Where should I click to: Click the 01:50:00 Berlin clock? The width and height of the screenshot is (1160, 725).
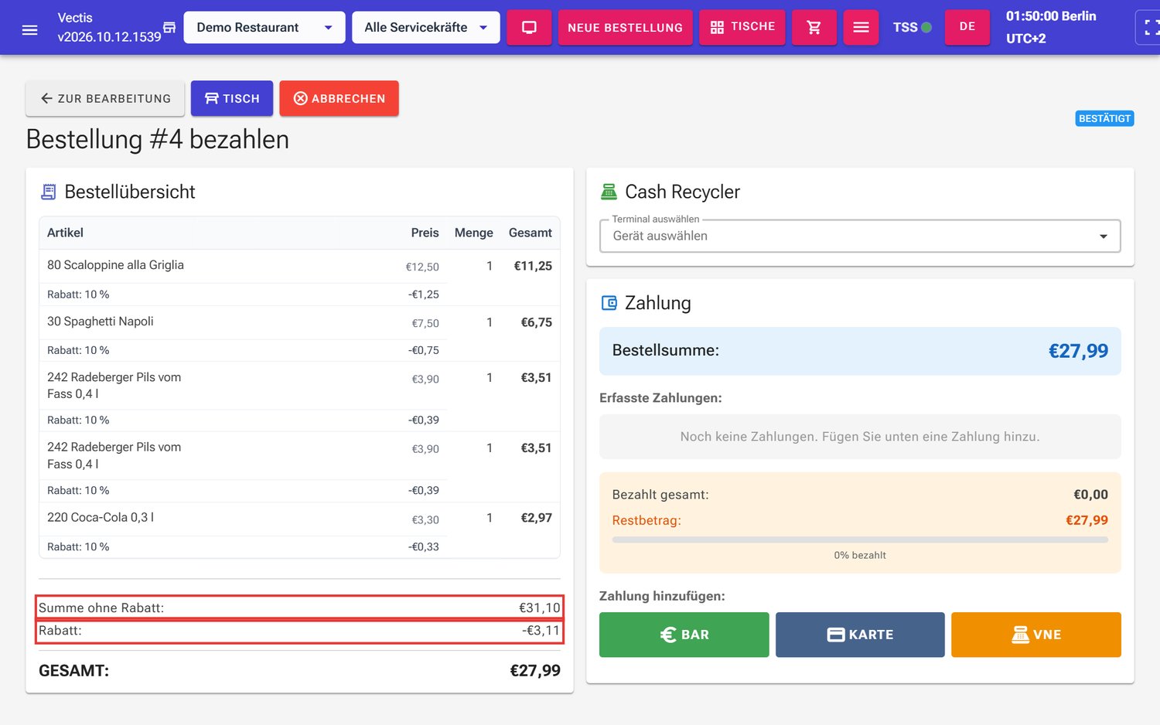pos(1051,16)
